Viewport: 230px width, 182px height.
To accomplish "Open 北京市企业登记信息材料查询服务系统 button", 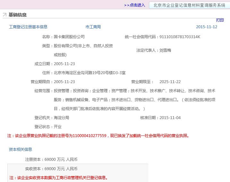I will pyautogui.click(x=189, y=5).
